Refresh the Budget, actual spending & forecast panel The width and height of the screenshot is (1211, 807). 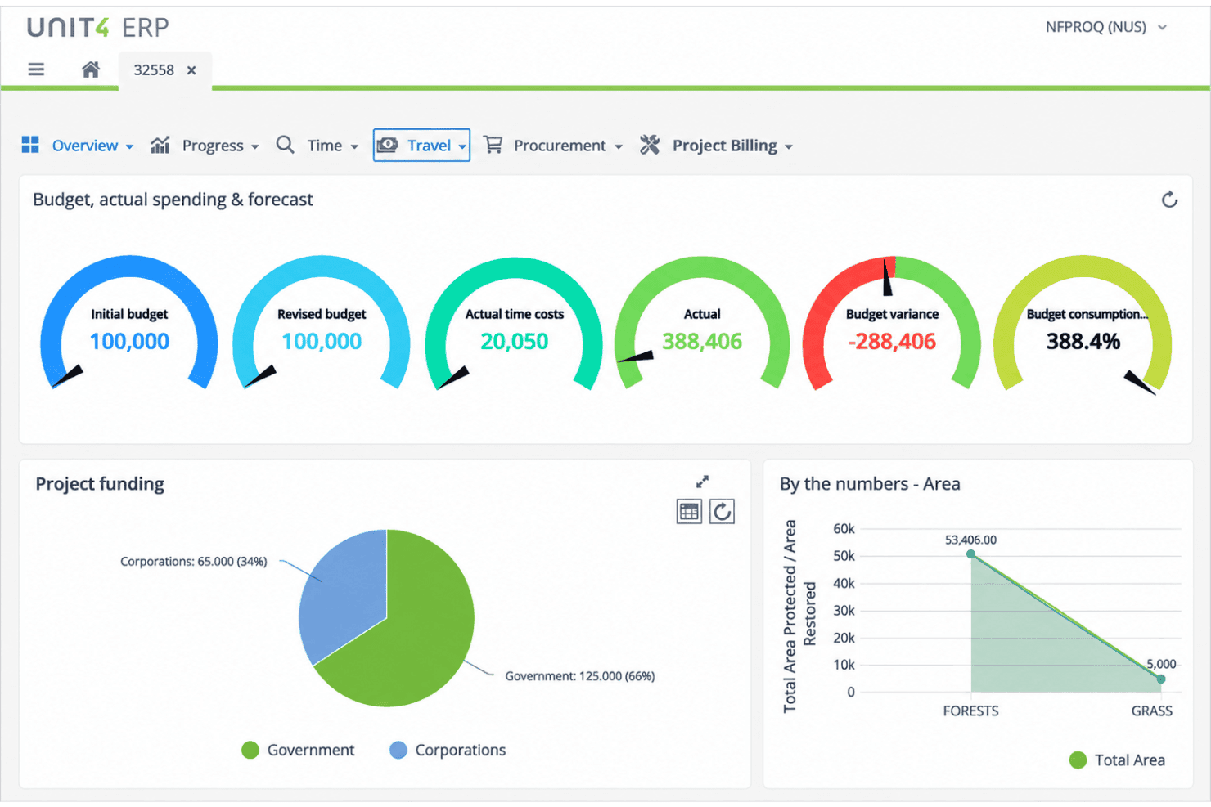1169,200
